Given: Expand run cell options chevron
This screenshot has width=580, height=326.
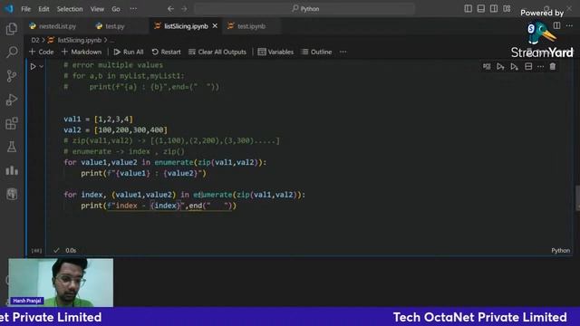Looking at the screenshot, I should (x=42, y=66).
